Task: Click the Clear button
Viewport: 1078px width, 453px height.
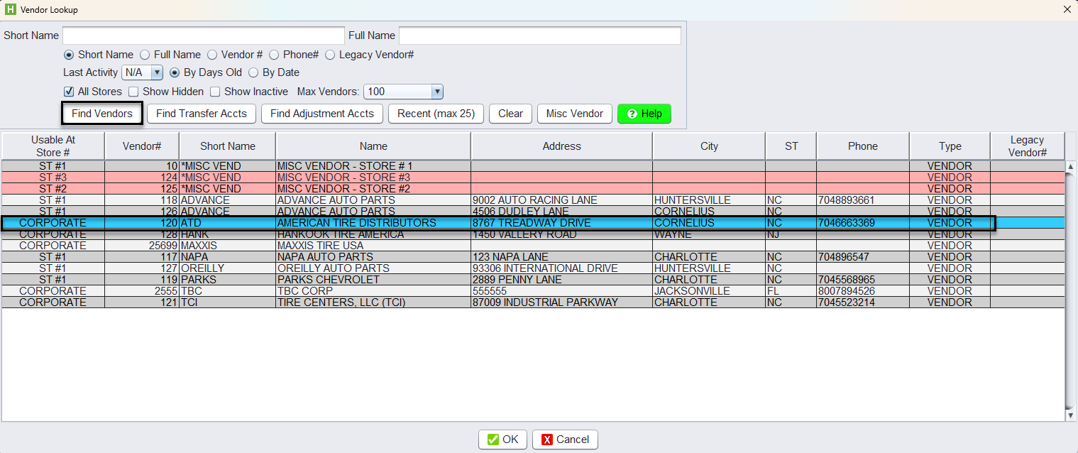Action: coord(510,114)
